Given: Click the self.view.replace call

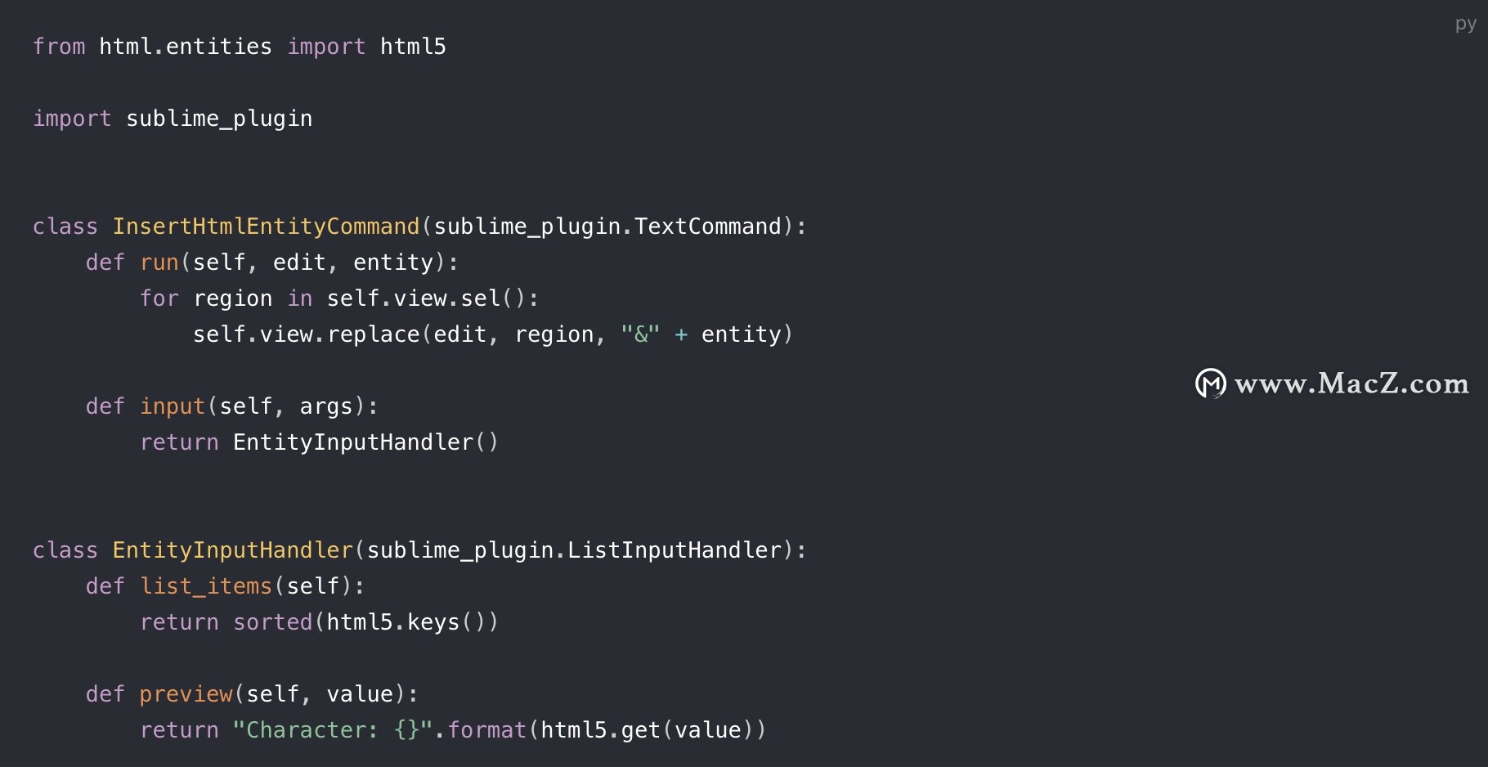Looking at the screenshot, I should coord(307,334).
